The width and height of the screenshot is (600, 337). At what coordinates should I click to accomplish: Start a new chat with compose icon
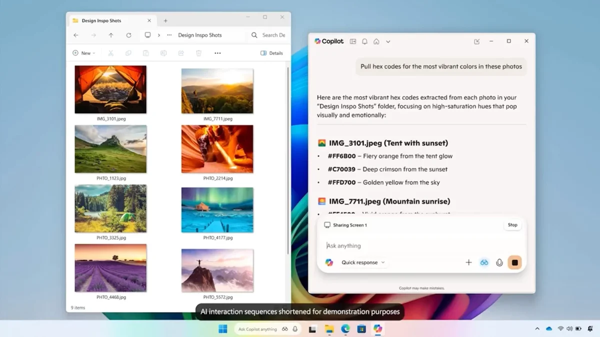476,41
